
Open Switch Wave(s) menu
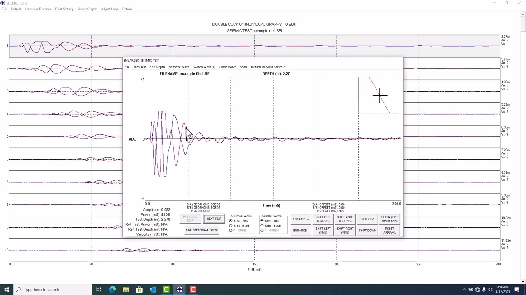pyautogui.click(x=204, y=67)
